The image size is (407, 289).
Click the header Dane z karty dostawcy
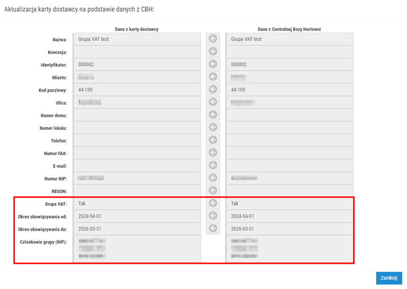(x=137, y=29)
